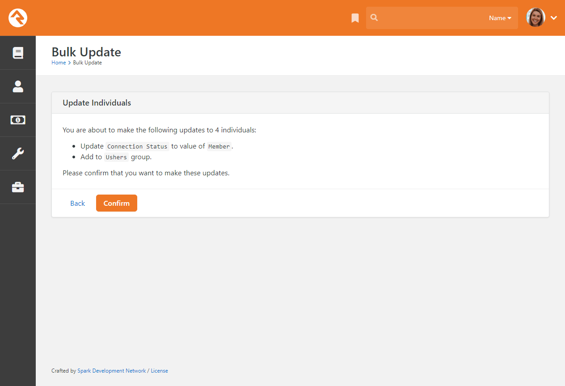Open the Finance money sidebar icon
This screenshot has width=565, height=386.
[x=18, y=120]
